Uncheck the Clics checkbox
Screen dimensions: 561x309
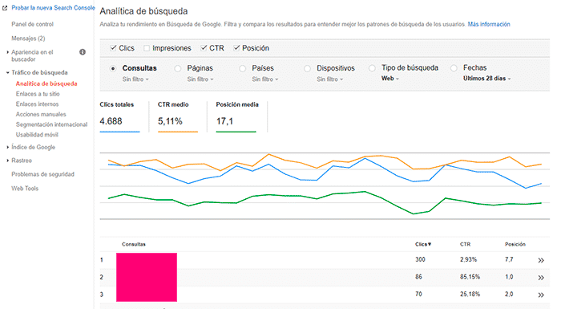coord(113,47)
